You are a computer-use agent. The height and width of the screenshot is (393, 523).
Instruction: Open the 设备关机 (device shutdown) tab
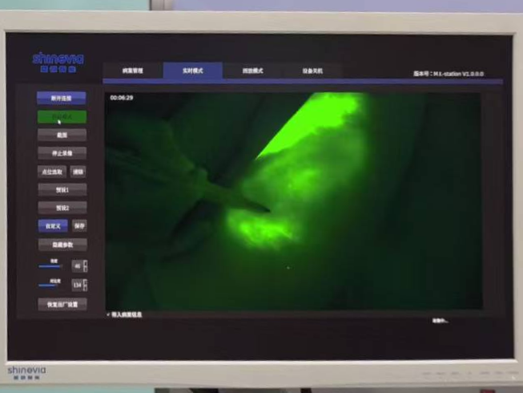point(312,71)
